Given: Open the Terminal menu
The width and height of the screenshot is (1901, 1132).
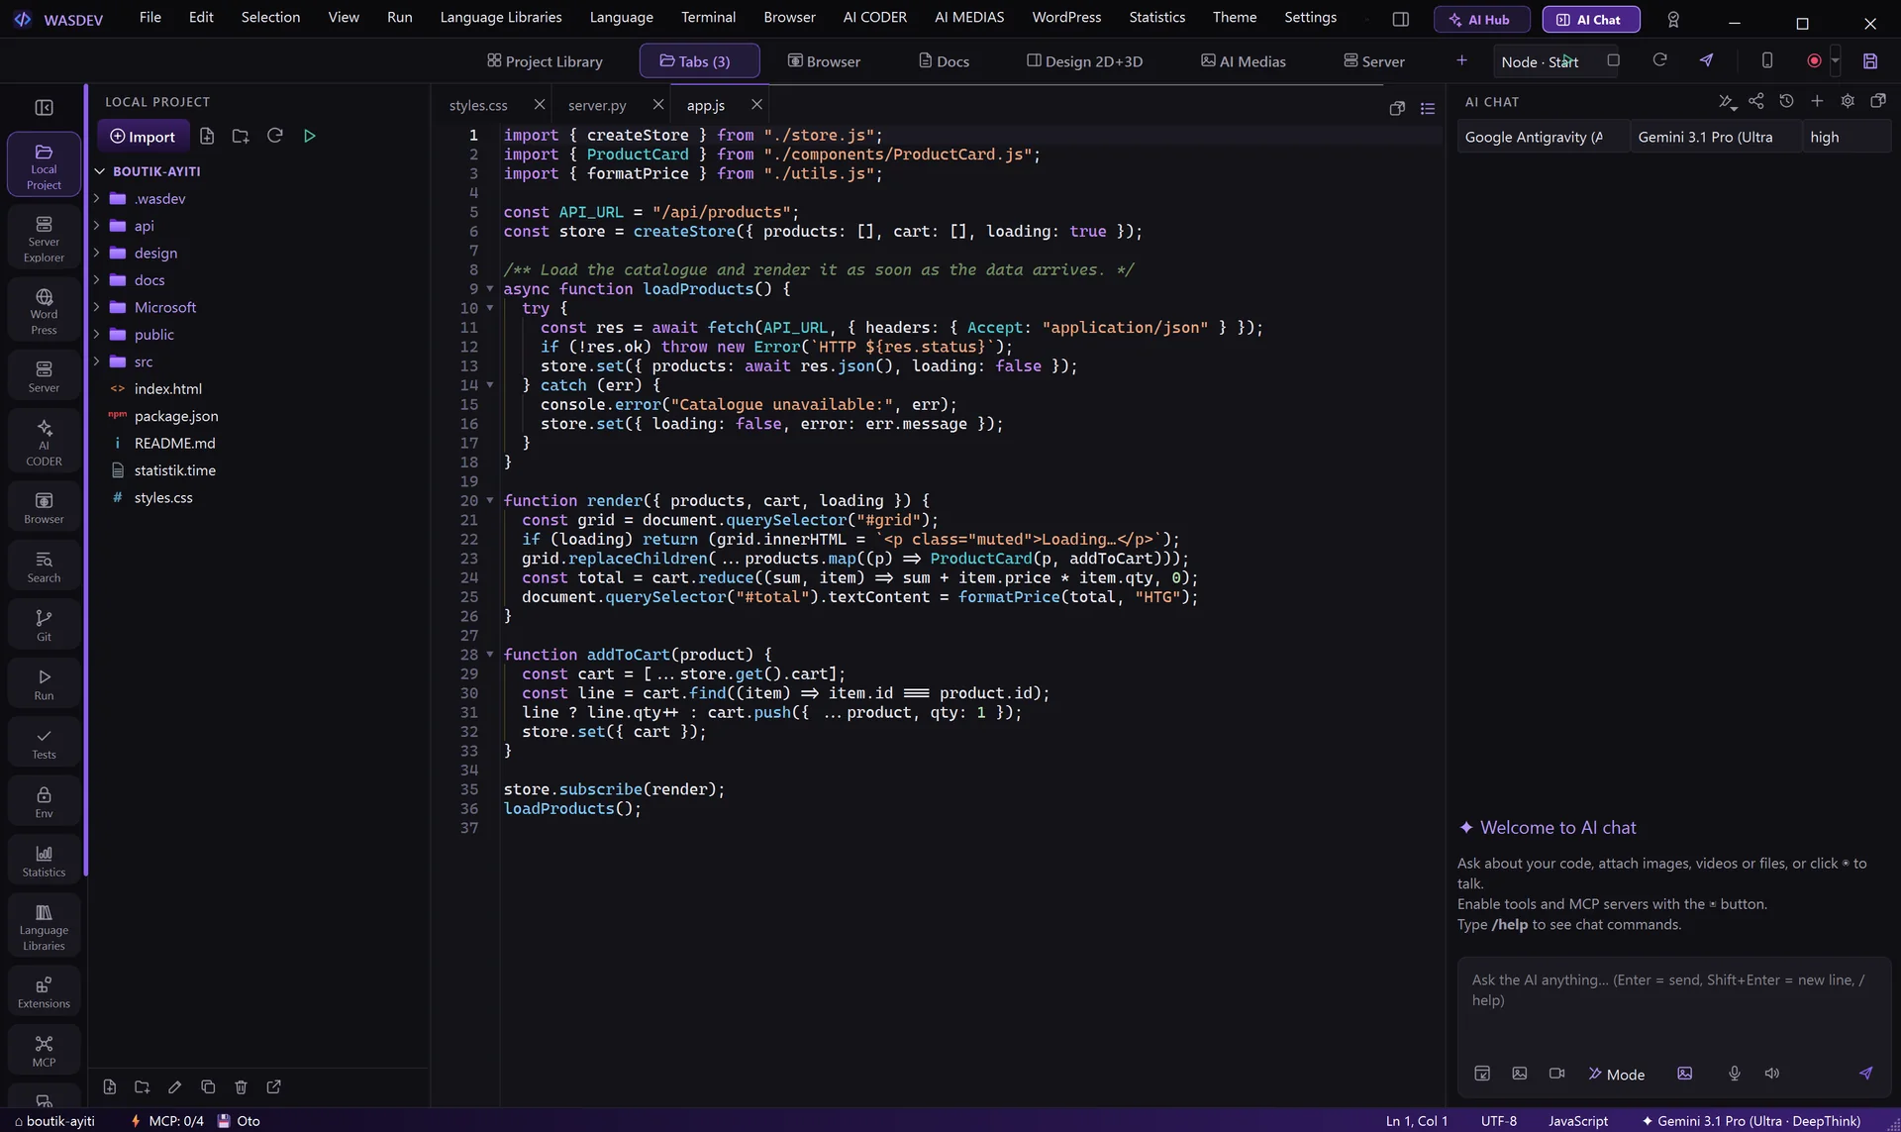Looking at the screenshot, I should pos(708,17).
